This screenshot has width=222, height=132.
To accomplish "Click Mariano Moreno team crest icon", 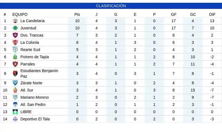I will 15,97.
